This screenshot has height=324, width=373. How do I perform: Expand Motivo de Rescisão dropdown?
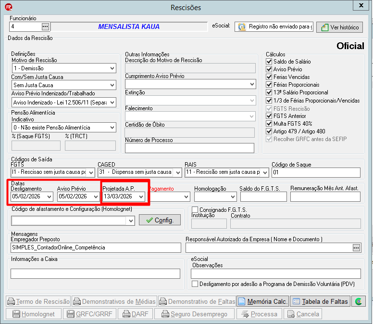112,68
